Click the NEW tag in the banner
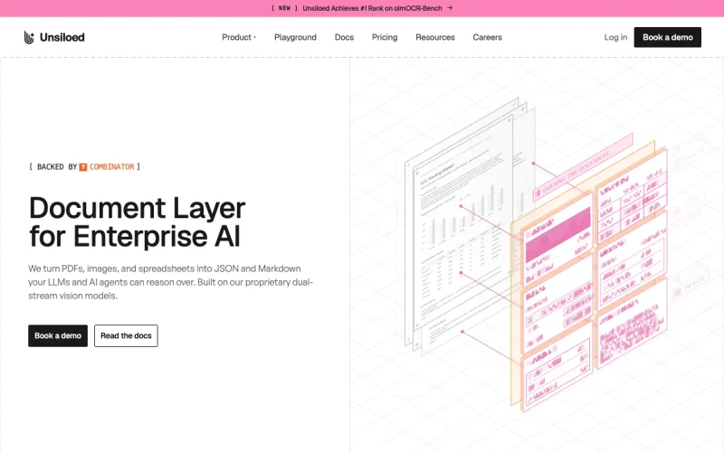 [284, 8]
